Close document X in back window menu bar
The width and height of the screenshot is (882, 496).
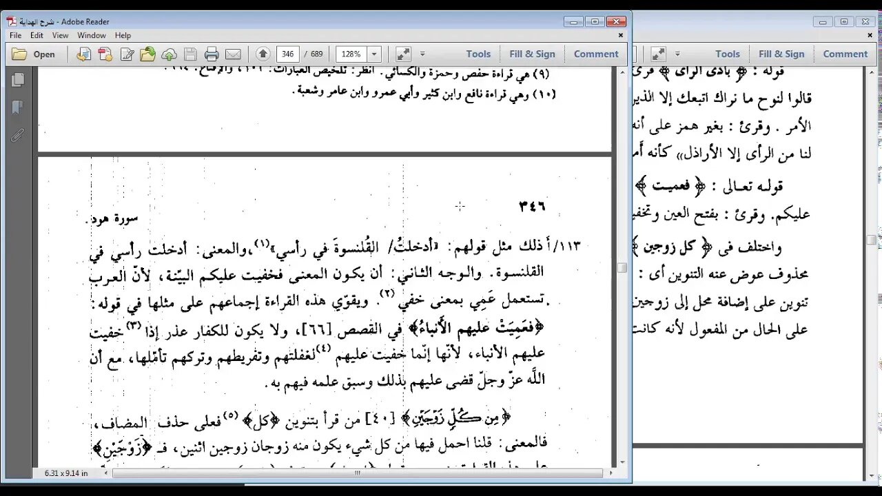(870, 35)
